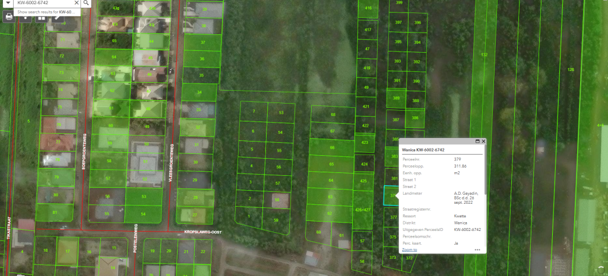
Task: Close the parcel info popup
Action: [x=483, y=142]
